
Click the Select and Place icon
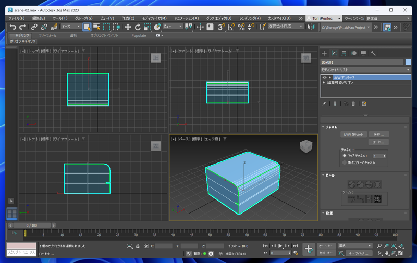click(157, 27)
